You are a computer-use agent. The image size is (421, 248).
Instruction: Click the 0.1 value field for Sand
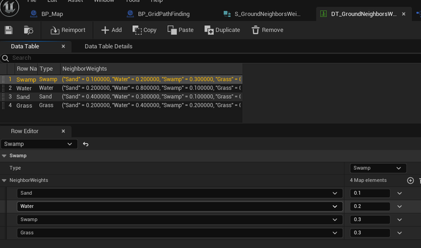[370, 193]
